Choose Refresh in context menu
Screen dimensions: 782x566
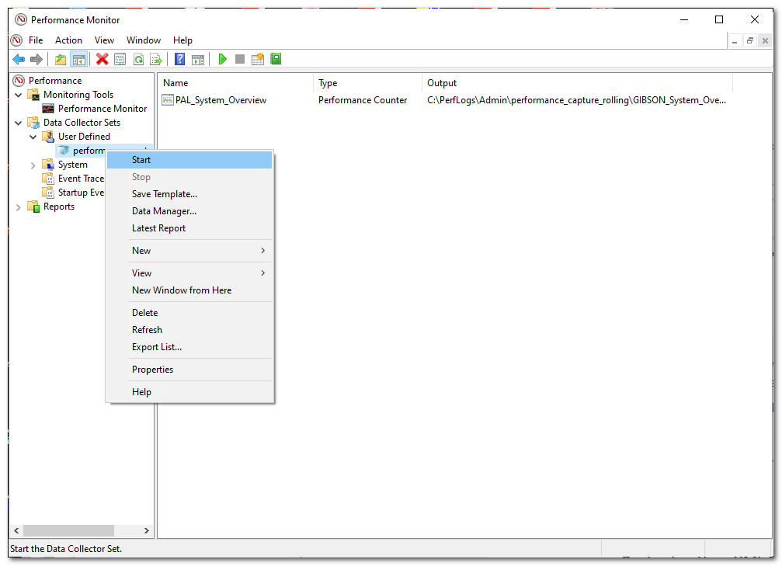[190, 330]
